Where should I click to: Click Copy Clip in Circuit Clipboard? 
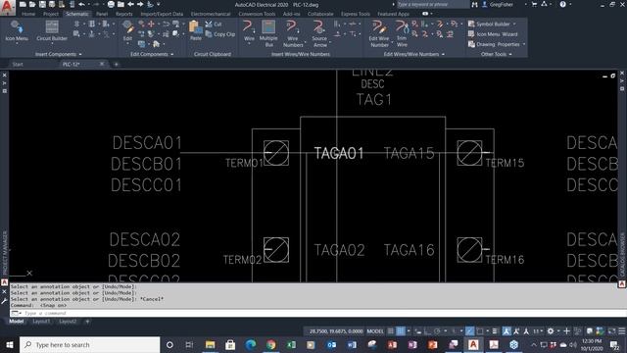point(219,34)
